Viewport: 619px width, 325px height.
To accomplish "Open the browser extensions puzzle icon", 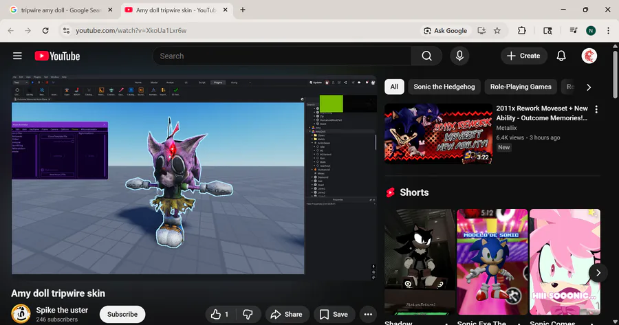I will (x=521, y=30).
